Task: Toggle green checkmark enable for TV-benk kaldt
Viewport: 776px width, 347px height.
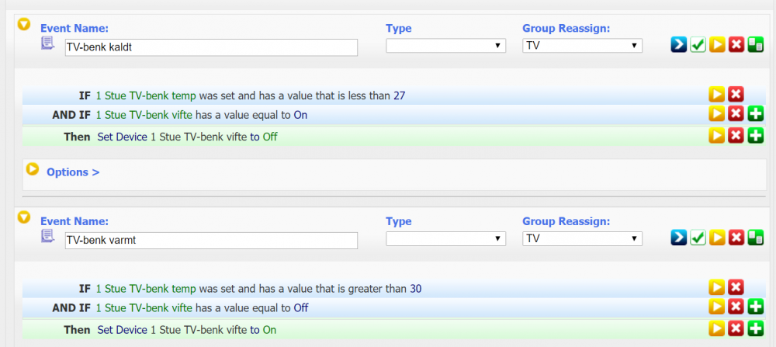Action: tap(698, 46)
